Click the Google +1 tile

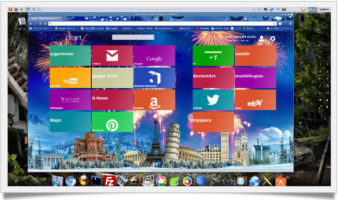(214, 56)
